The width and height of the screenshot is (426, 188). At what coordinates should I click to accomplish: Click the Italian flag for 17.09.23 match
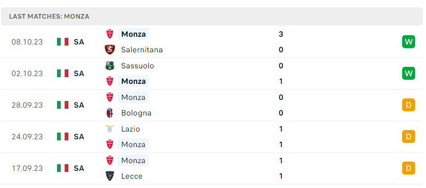click(63, 168)
